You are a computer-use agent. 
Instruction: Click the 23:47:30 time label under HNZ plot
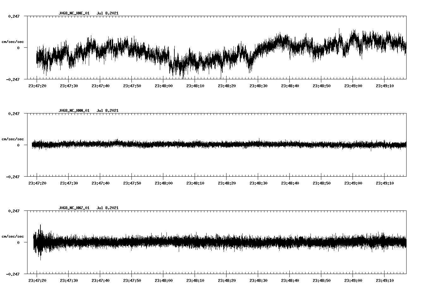[x=69, y=280]
